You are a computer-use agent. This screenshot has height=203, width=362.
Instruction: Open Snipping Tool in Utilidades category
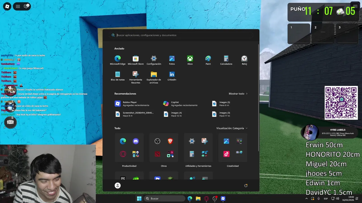tap(204, 141)
